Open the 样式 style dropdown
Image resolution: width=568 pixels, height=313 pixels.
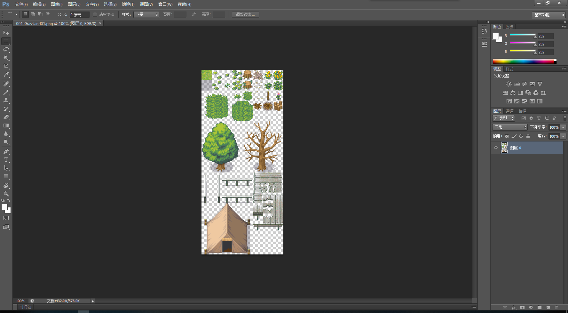coord(146,14)
